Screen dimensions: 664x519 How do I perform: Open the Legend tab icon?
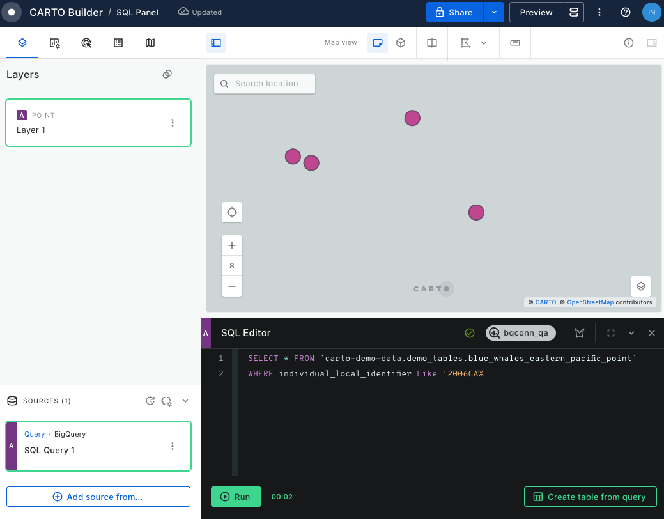pyautogui.click(x=118, y=43)
